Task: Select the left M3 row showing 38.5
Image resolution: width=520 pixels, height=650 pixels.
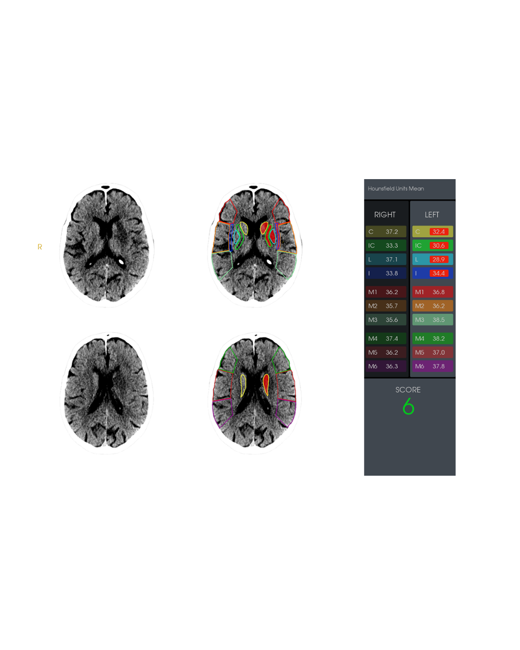Action: 432,320
